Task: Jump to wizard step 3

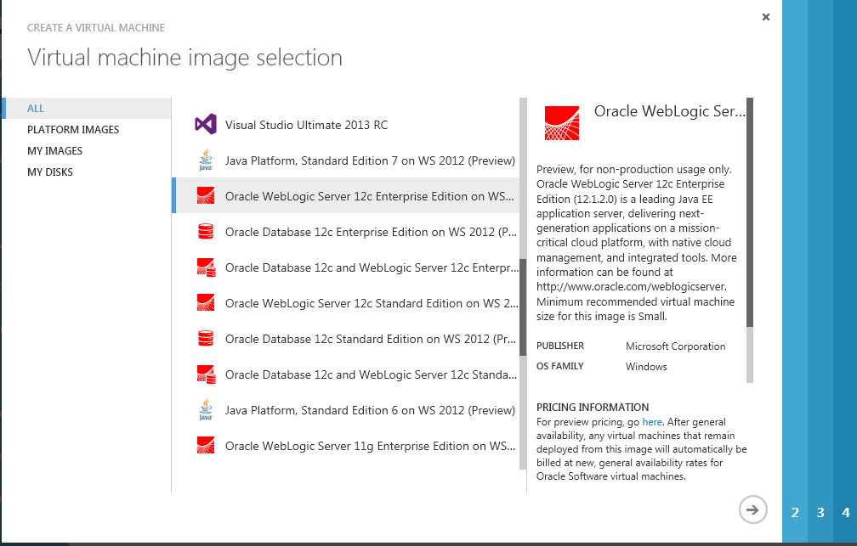Action: pyautogui.click(x=820, y=513)
